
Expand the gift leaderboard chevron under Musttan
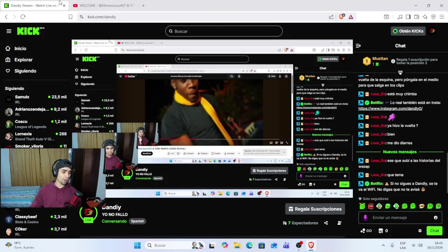click(400, 72)
